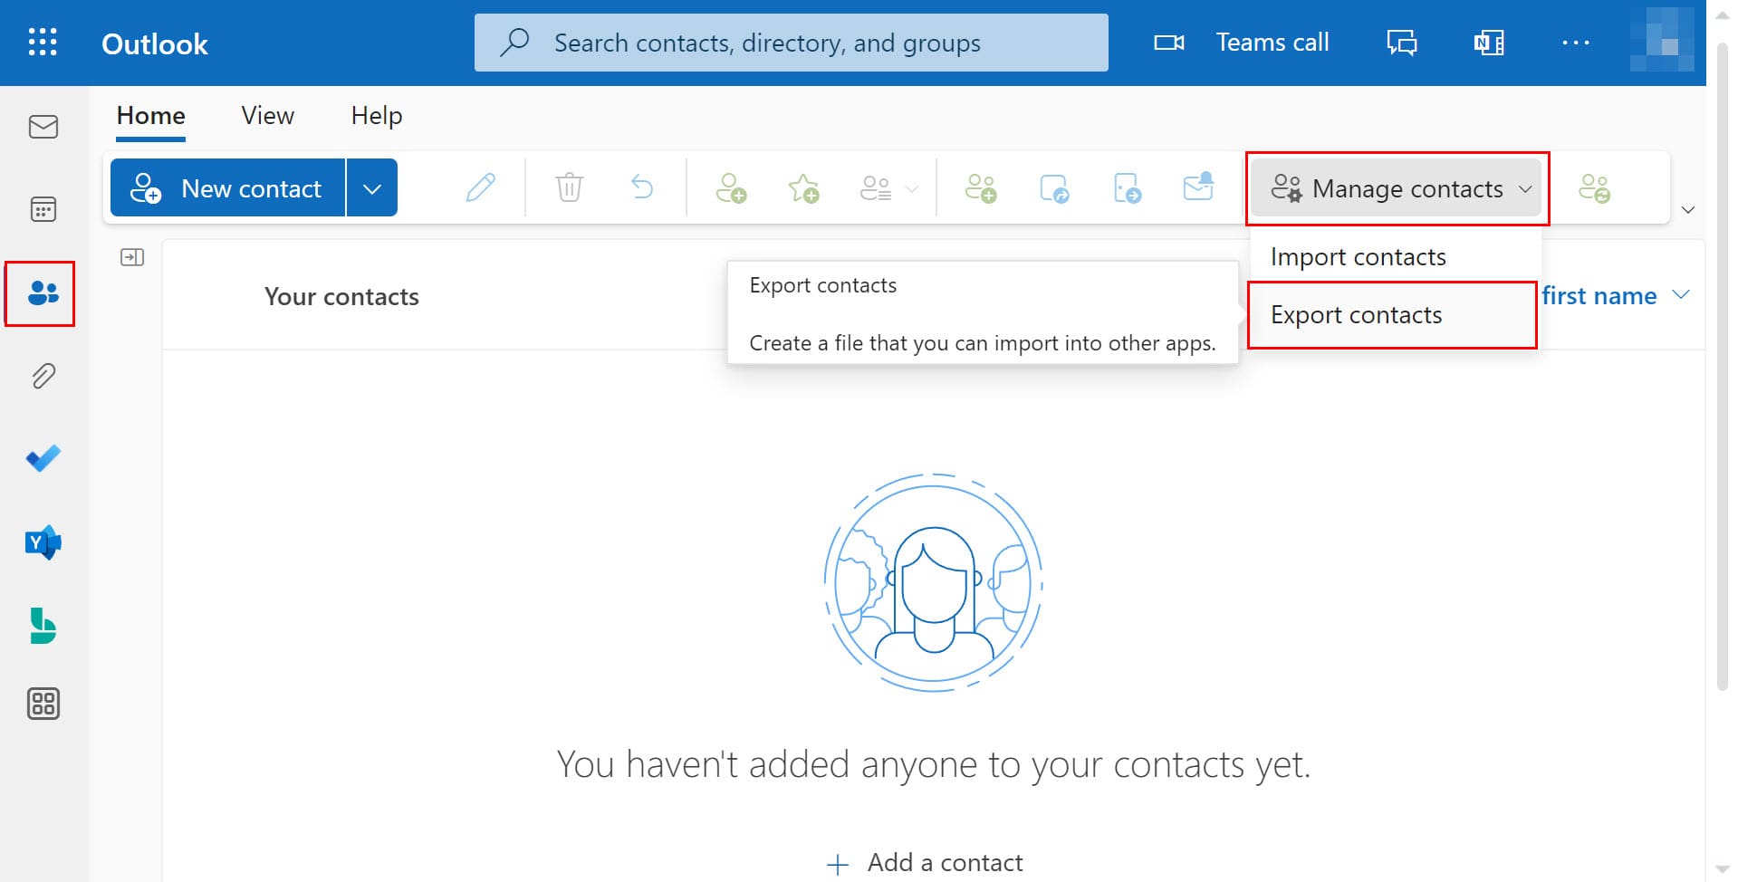Expand the ribbon using the chevron
This screenshot has width=1738, height=882.
click(x=1687, y=210)
